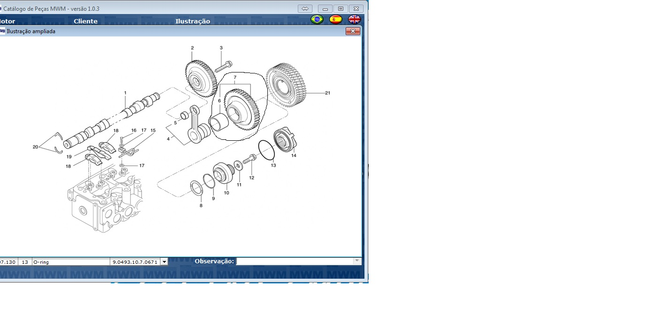
Task: Select the Spanish flag language icon
Action: coord(336,20)
